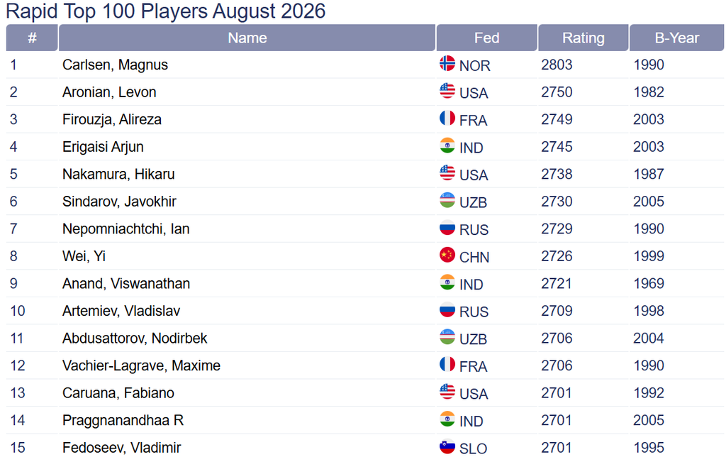The image size is (726, 457).
Task: Click the B-Year column header
Action: [x=677, y=38]
